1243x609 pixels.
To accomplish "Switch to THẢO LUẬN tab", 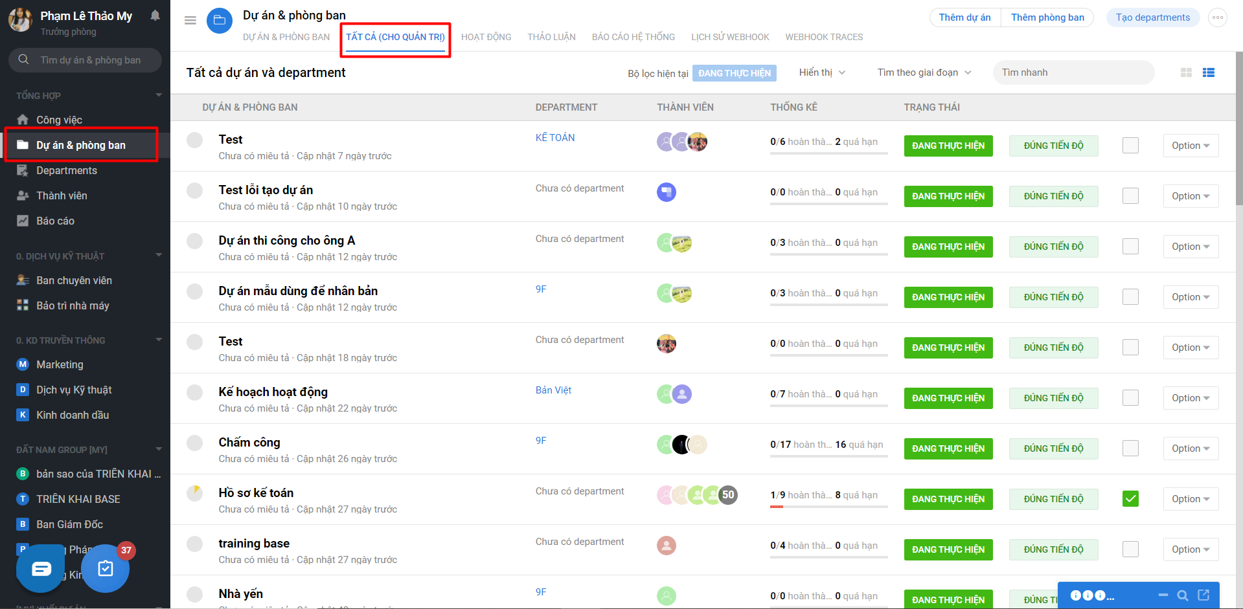I will (551, 37).
